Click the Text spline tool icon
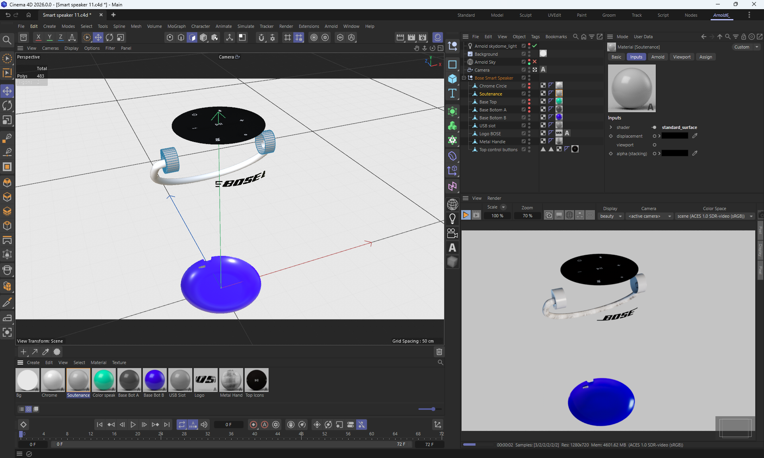The width and height of the screenshot is (764, 458). point(452,94)
